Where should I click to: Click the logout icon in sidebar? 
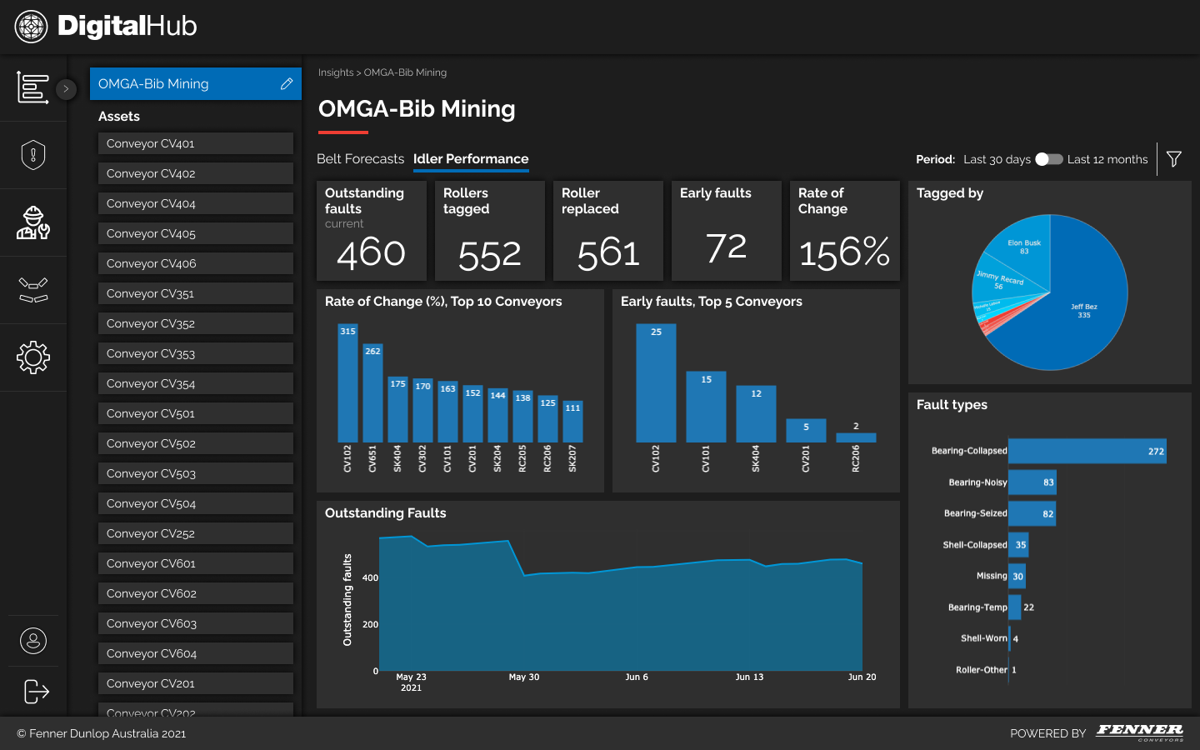click(36, 692)
